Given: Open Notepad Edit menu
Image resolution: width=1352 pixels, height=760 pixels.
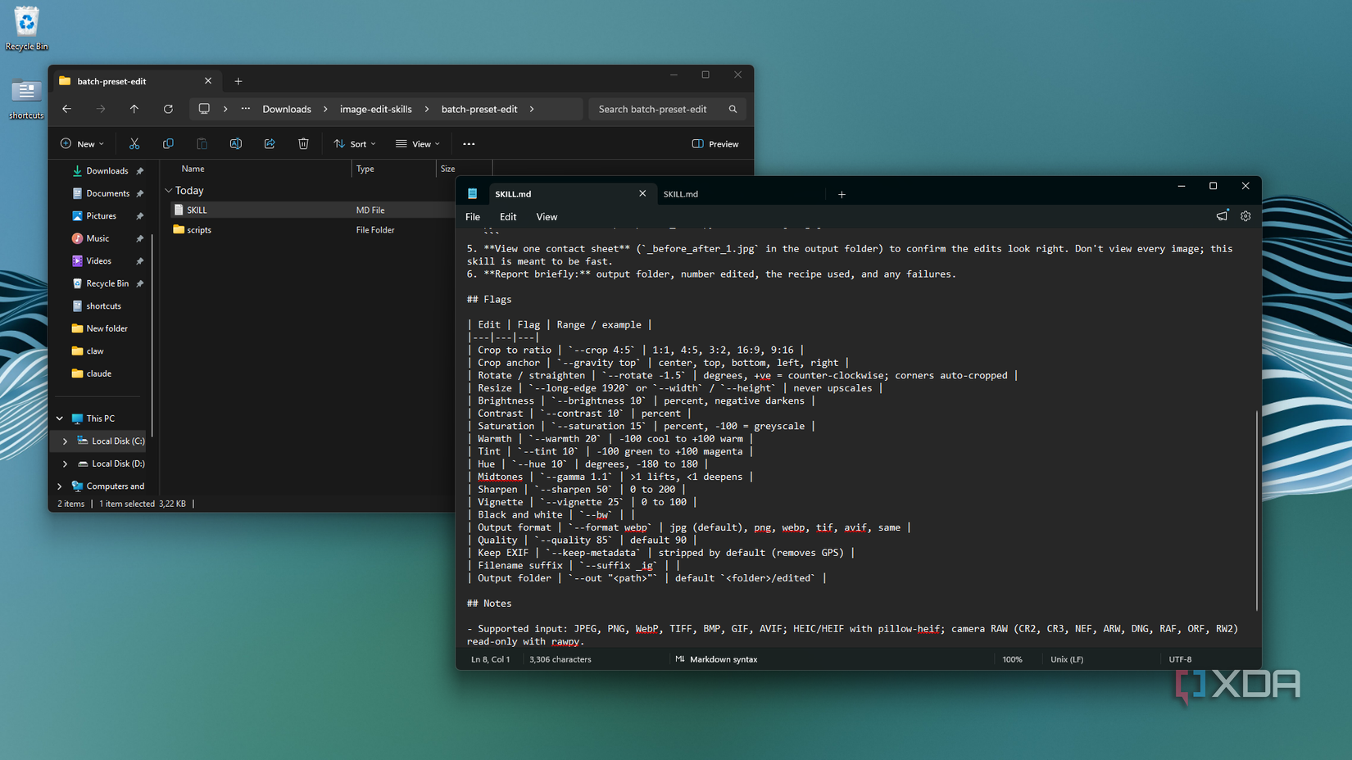Looking at the screenshot, I should pyautogui.click(x=508, y=217).
